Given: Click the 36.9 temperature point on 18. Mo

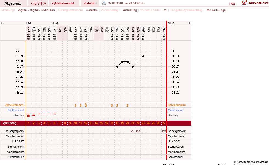Looking at the screenshot, I should [x=143, y=56].
